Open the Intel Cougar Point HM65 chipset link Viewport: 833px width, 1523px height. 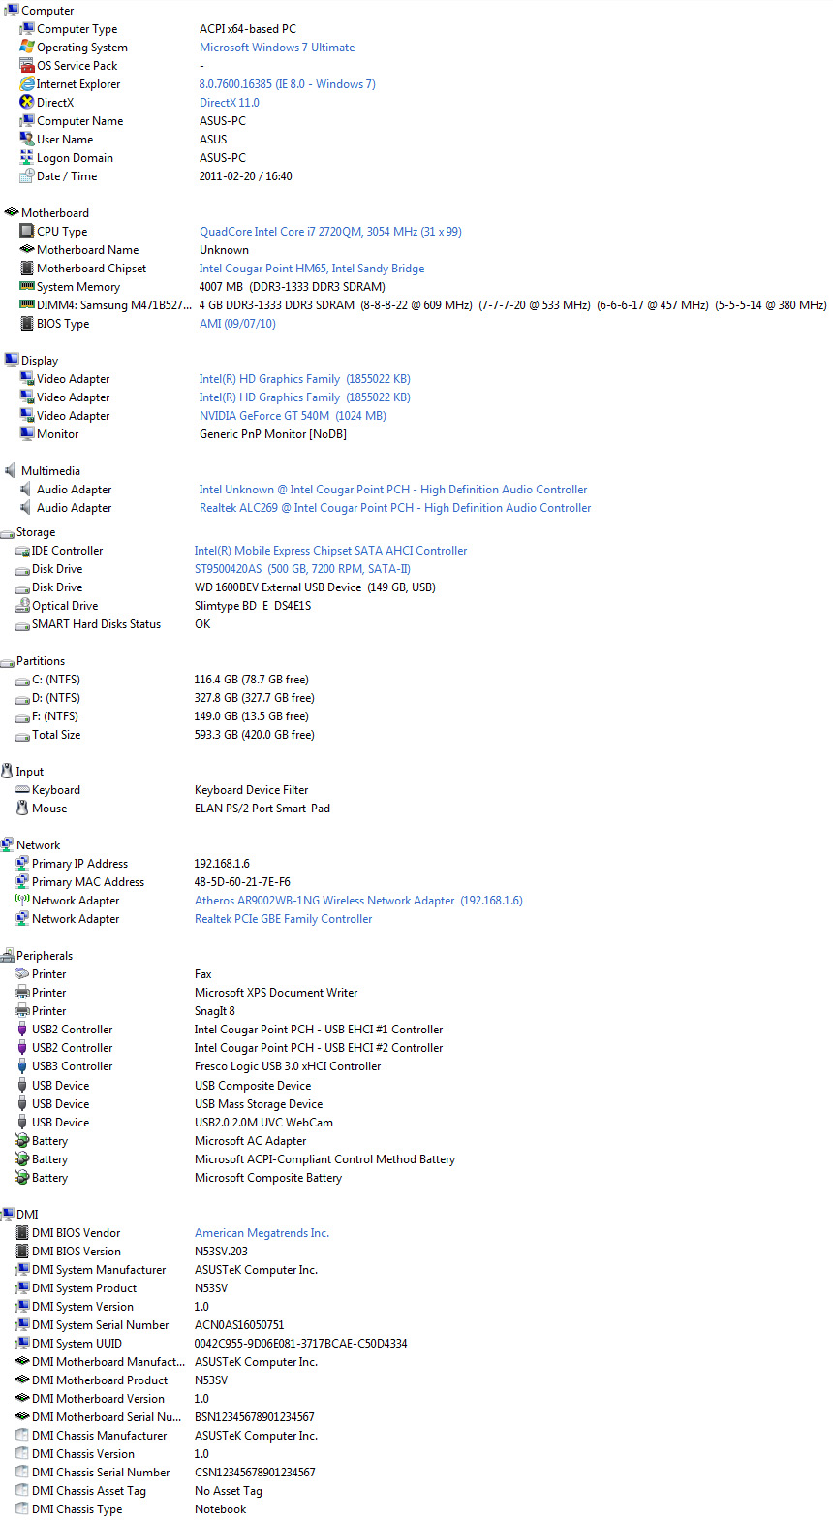click(x=312, y=268)
